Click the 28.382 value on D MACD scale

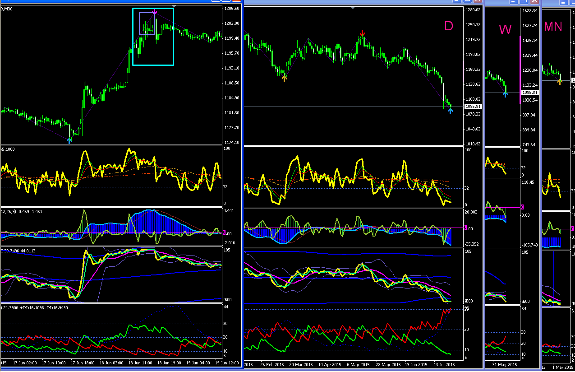(472, 211)
